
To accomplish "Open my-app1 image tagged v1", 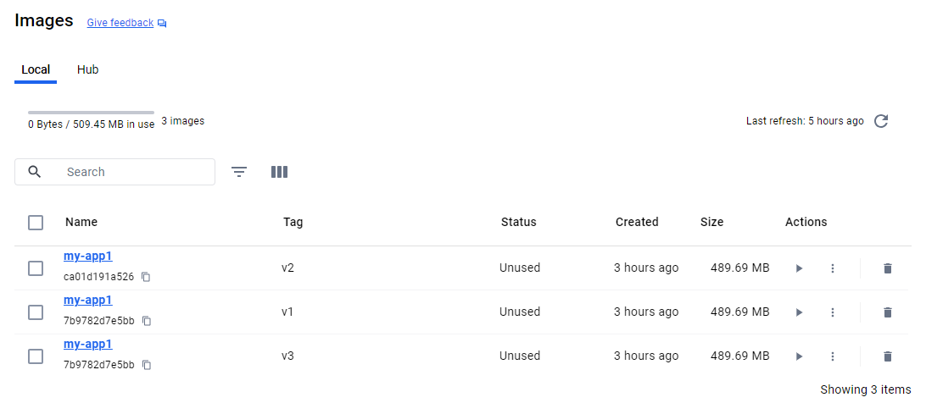I will [x=88, y=300].
